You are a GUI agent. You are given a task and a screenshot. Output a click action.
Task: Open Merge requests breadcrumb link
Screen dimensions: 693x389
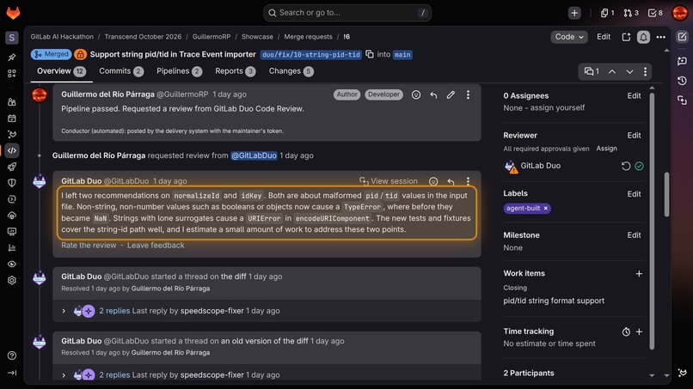pyautogui.click(x=308, y=37)
